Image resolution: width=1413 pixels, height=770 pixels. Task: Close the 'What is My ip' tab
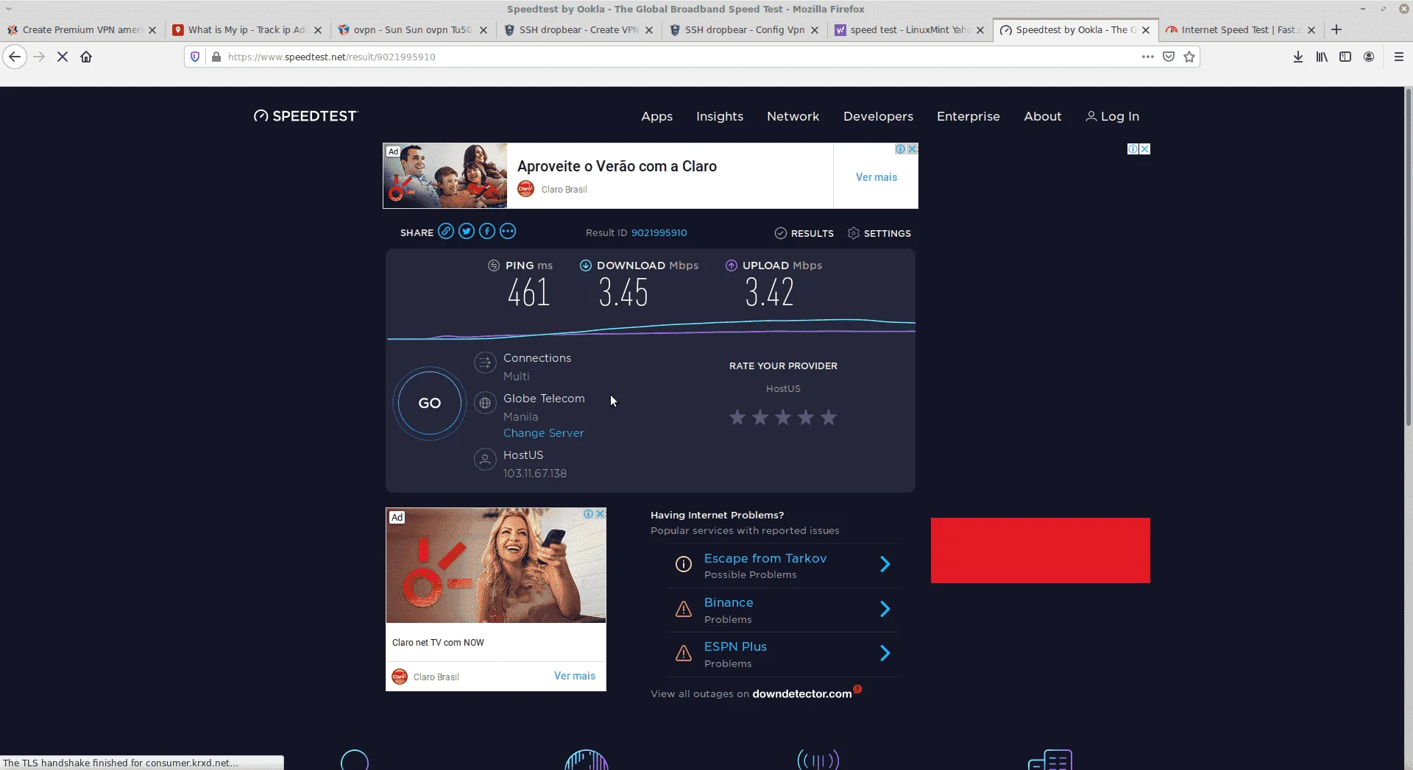pyautogui.click(x=318, y=30)
